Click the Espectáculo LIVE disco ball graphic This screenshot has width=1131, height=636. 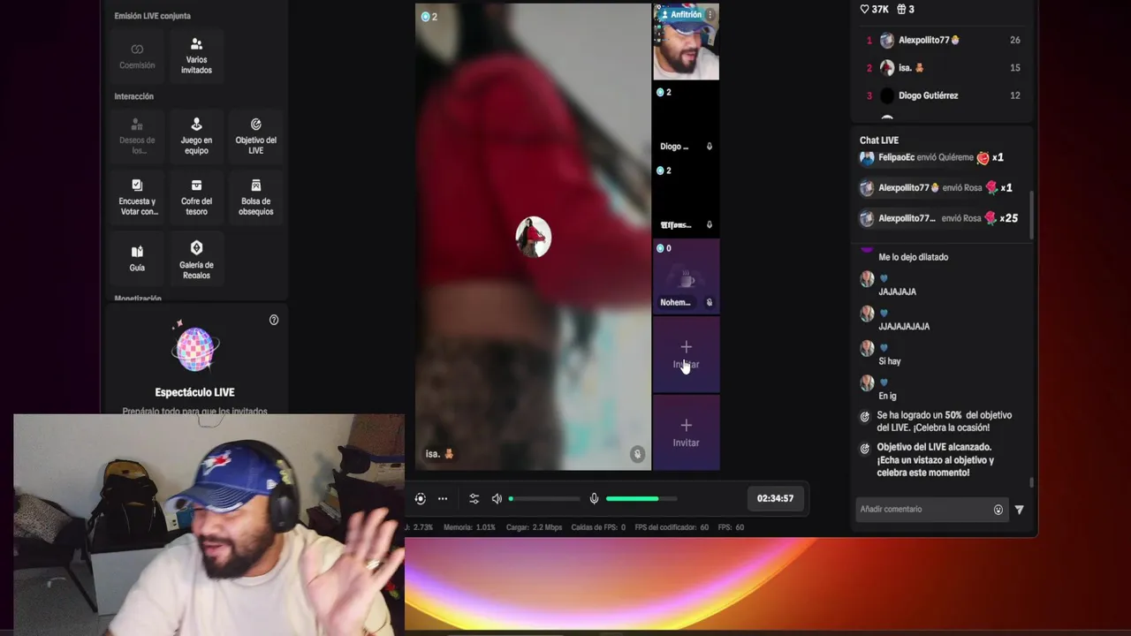(194, 347)
